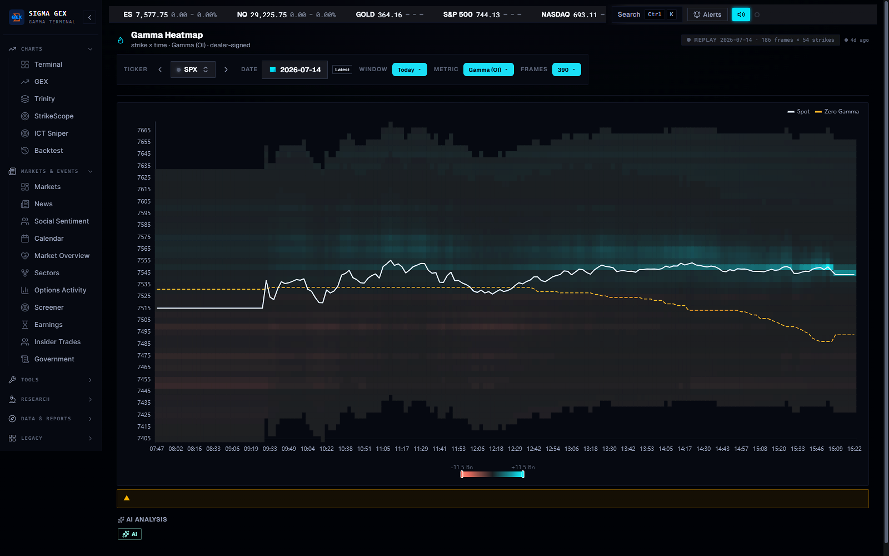Toggle the sound alerts speaker button

[x=741, y=14]
